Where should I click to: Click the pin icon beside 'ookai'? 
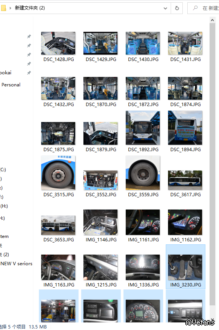click(x=29, y=73)
